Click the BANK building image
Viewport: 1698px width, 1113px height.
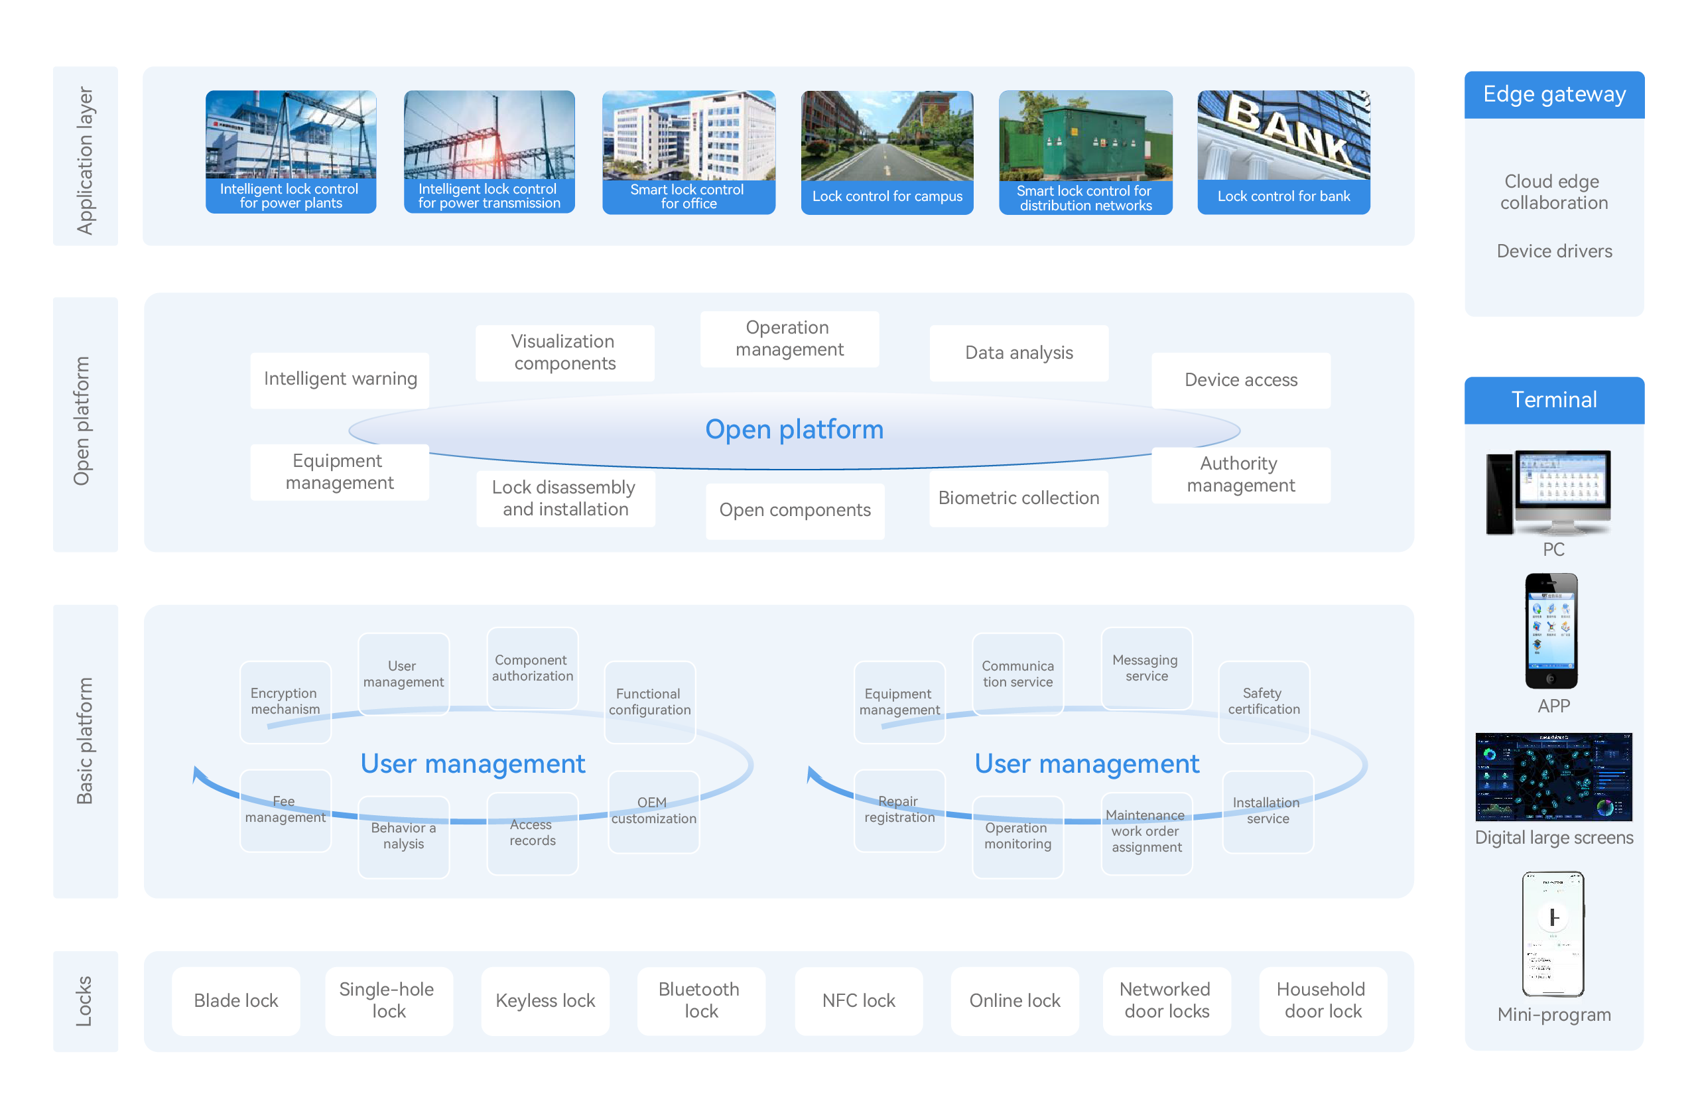1283,135
